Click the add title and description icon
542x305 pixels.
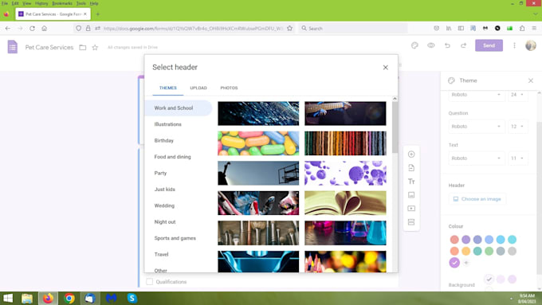411,182
